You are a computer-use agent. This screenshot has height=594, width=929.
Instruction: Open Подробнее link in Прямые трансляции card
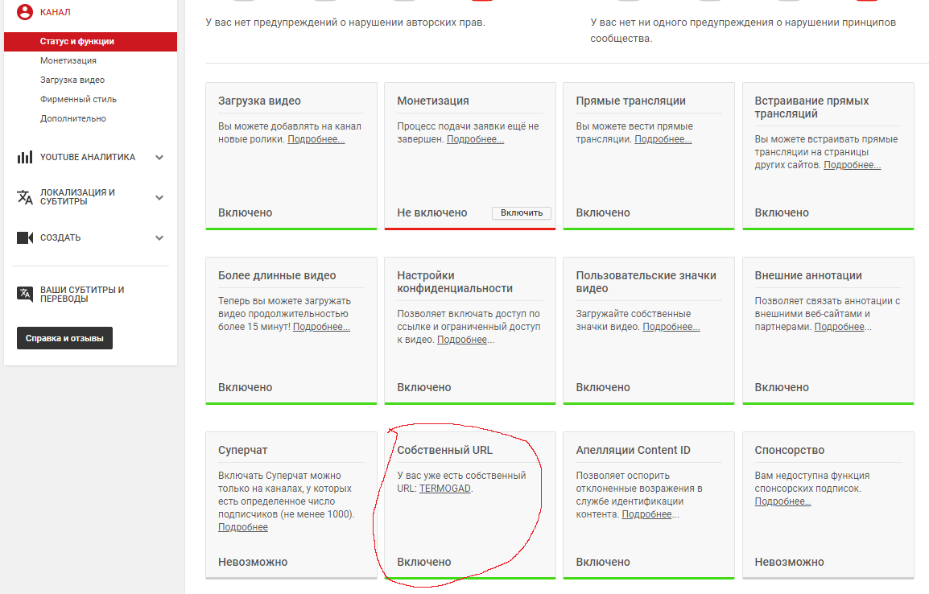click(663, 139)
